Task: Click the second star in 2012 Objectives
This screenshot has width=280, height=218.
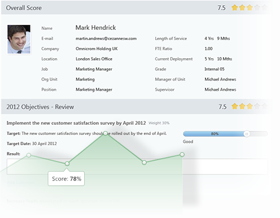Action: pos(242,106)
